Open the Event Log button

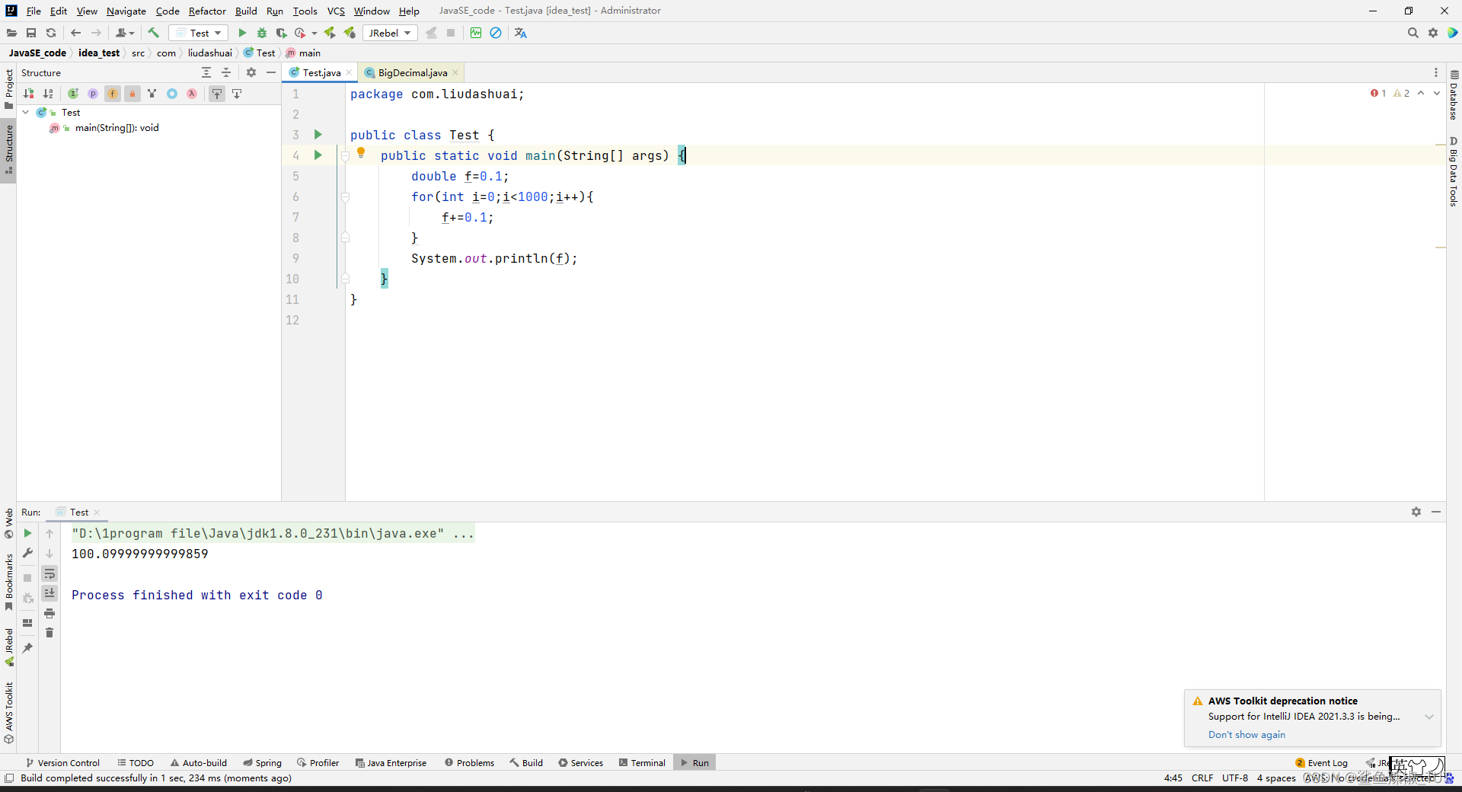pyautogui.click(x=1321, y=762)
